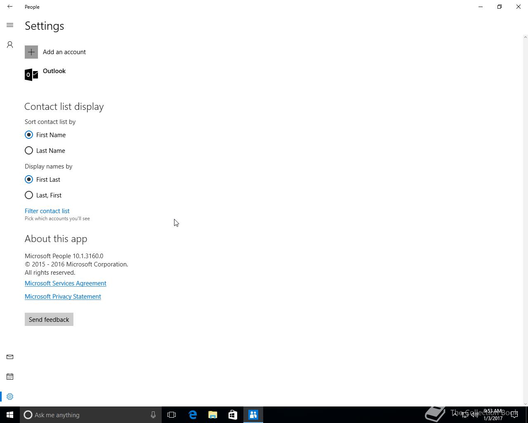Switch to Mail app from sidebar

tap(10, 357)
